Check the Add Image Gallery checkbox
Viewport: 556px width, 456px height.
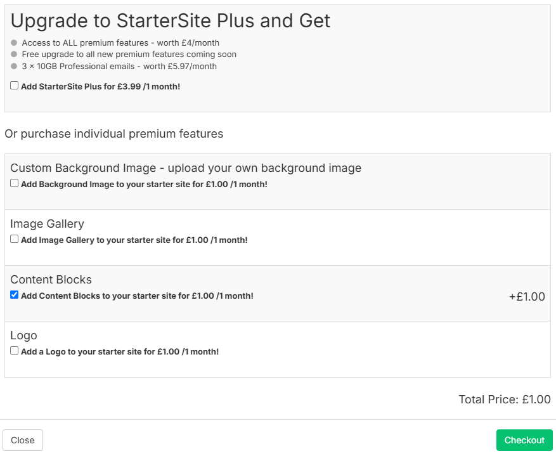click(14, 239)
